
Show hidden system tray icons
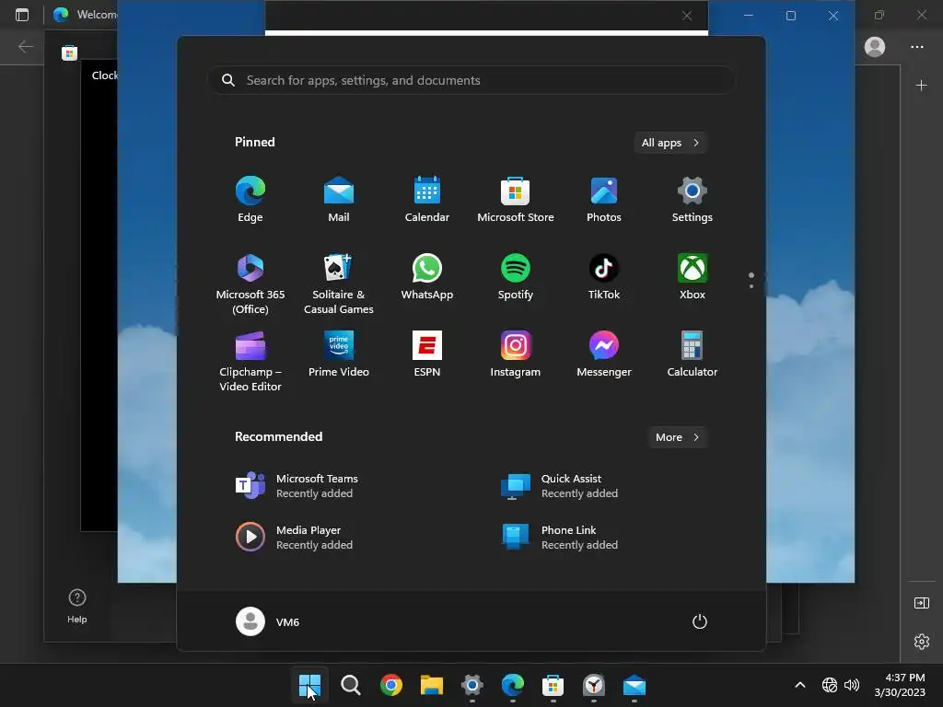pyautogui.click(x=800, y=685)
